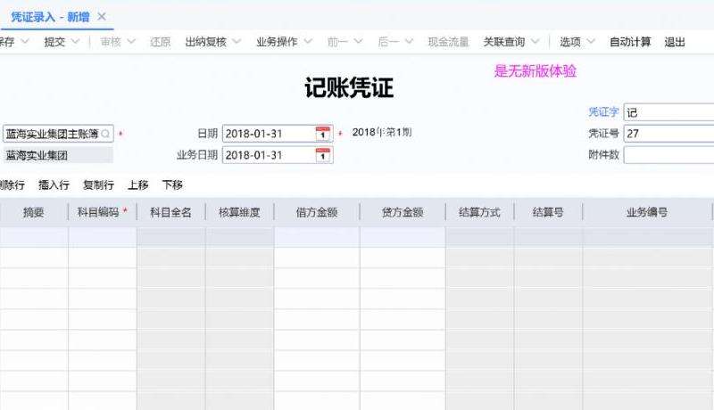Move row down with 下移
Screen dimensions: 714x410
(172, 185)
